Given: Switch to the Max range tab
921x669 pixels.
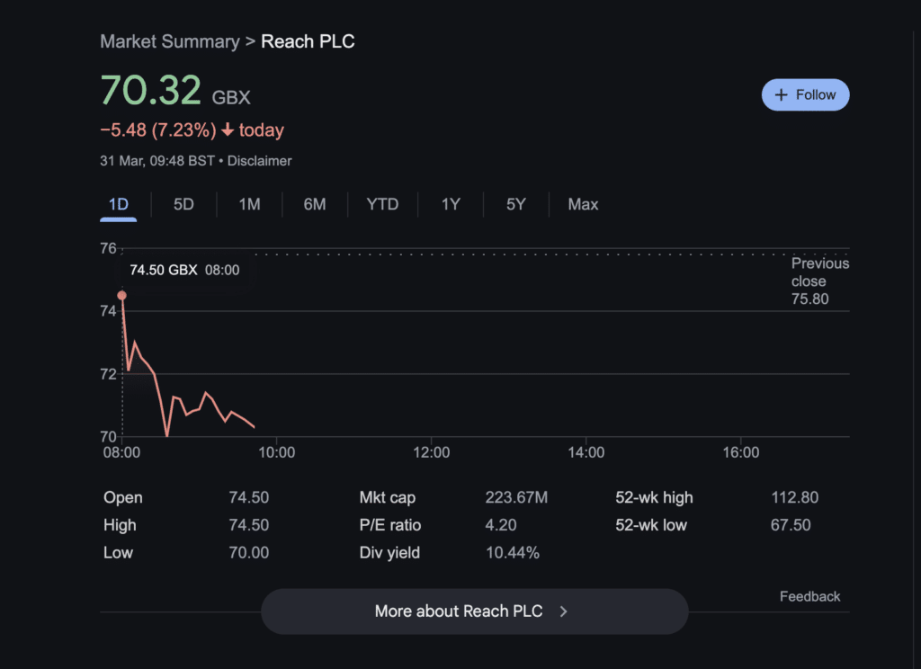Looking at the screenshot, I should (x=583, y=204).
